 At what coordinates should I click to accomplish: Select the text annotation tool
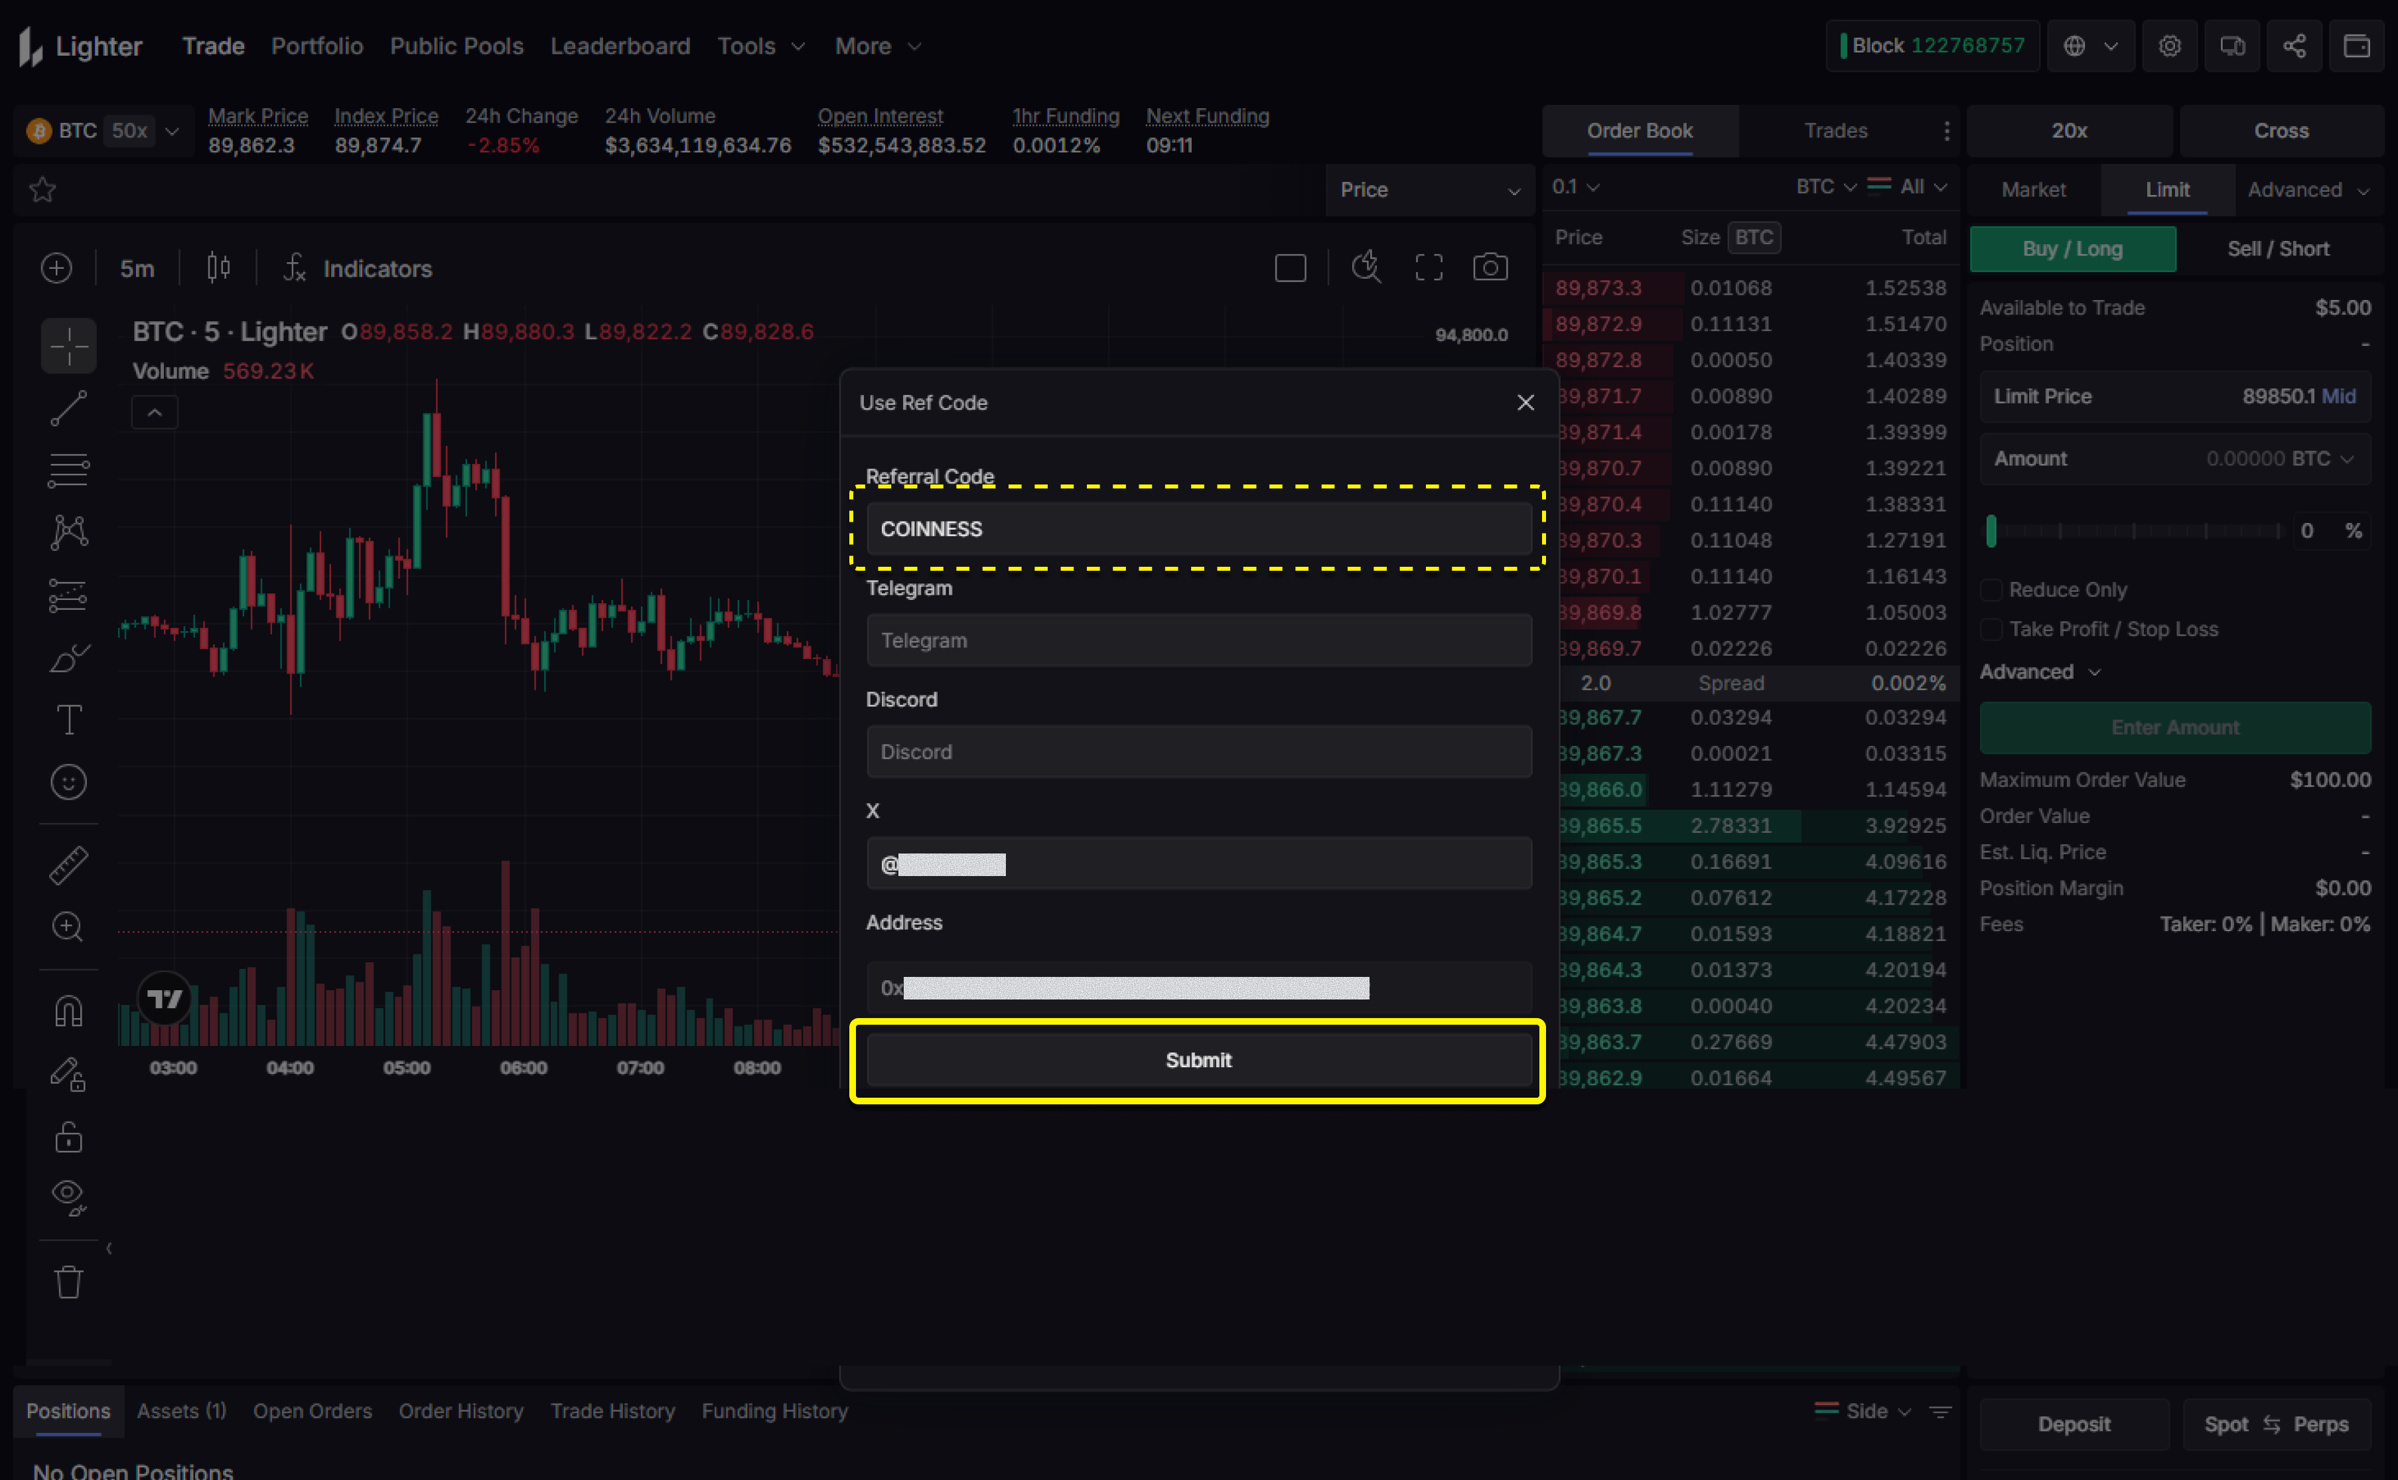click(x=68, y=721)
